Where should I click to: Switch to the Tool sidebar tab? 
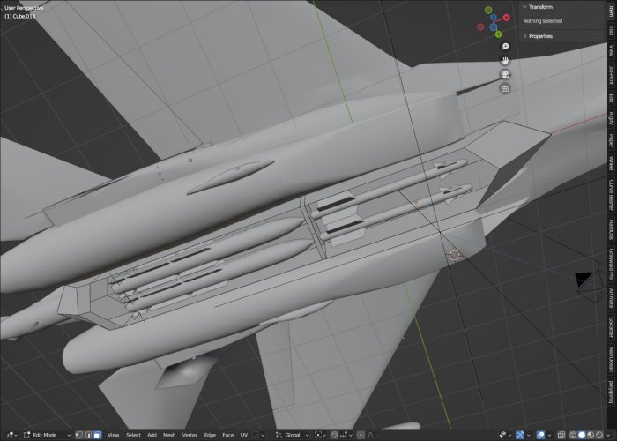coord(611,30)
